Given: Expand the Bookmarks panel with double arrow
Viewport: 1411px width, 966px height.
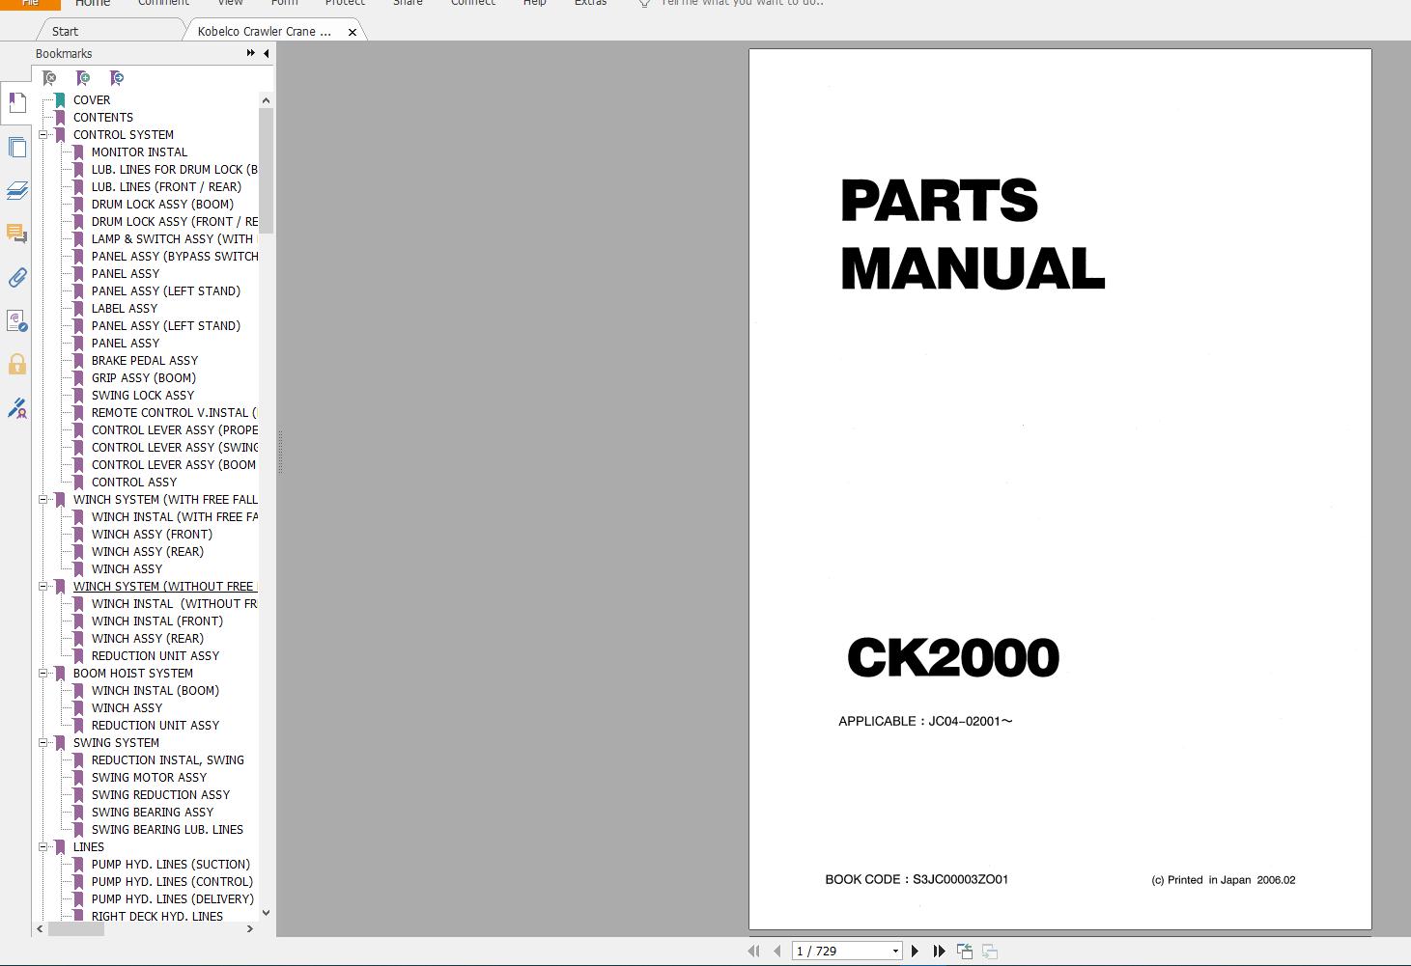Looking at the screenshot, I should click(x=251, y=54).
